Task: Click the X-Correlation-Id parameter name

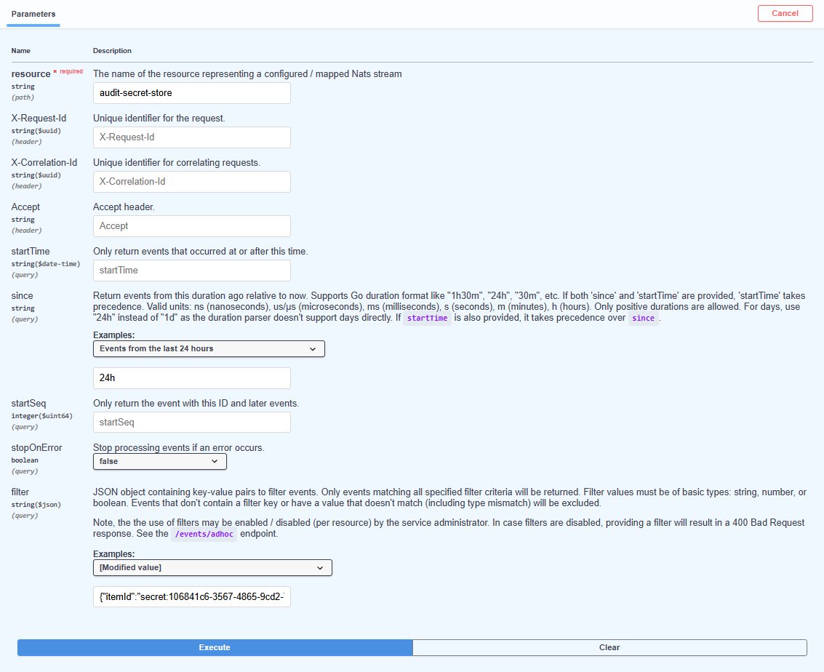Action: tap(44, 163)
